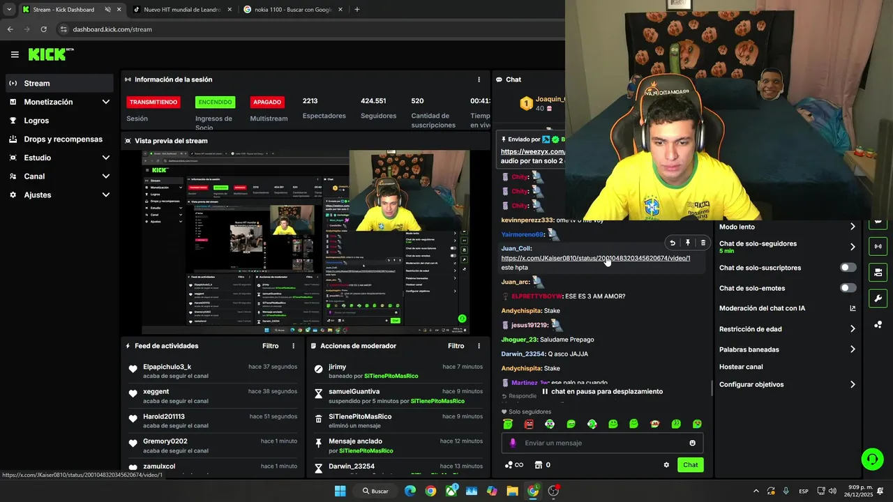
Task: Click the camera icon in right sidebar
Action: (x=878, y=272)
